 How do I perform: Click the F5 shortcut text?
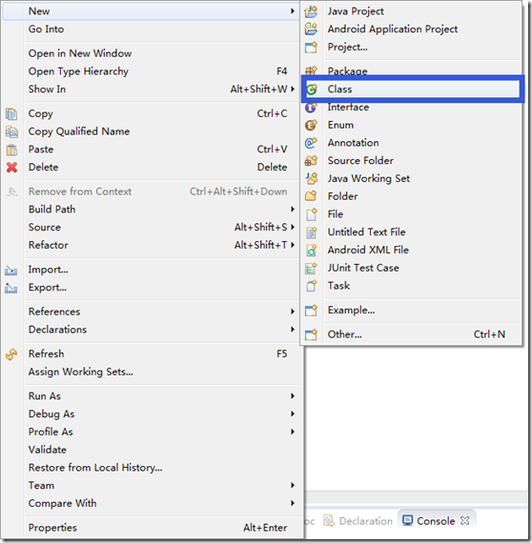click(282, 354)
